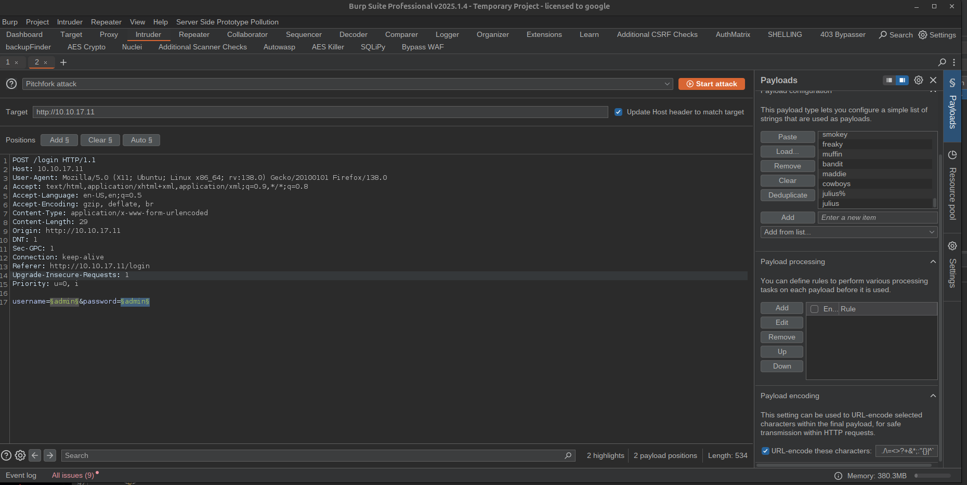Viewport: 967px width, 485px height.
Task: Switch to the Repeater tab
Action: click(194, 35)
